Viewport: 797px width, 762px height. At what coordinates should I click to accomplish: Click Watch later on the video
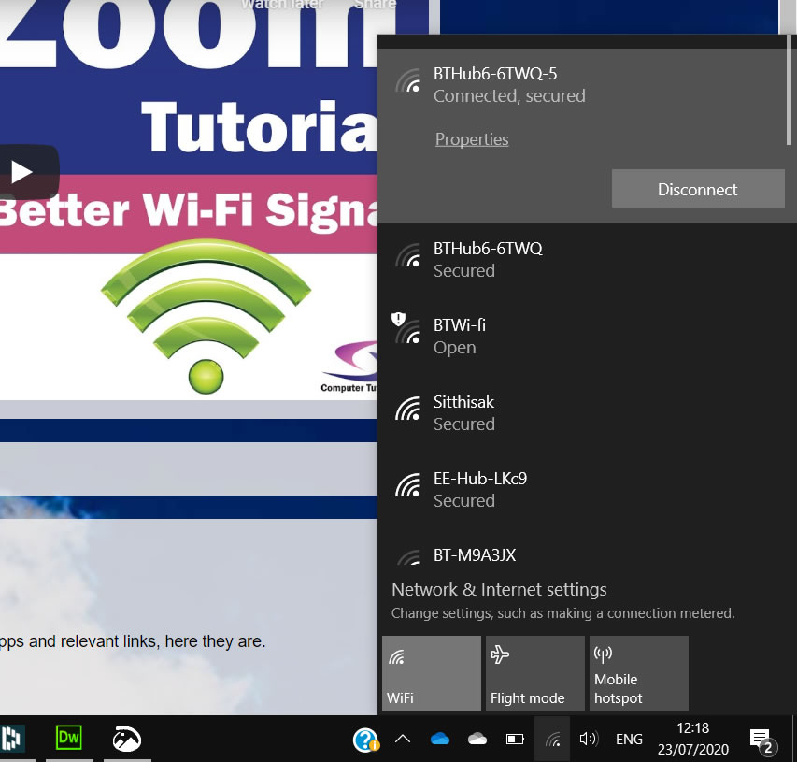click(282, 5)
